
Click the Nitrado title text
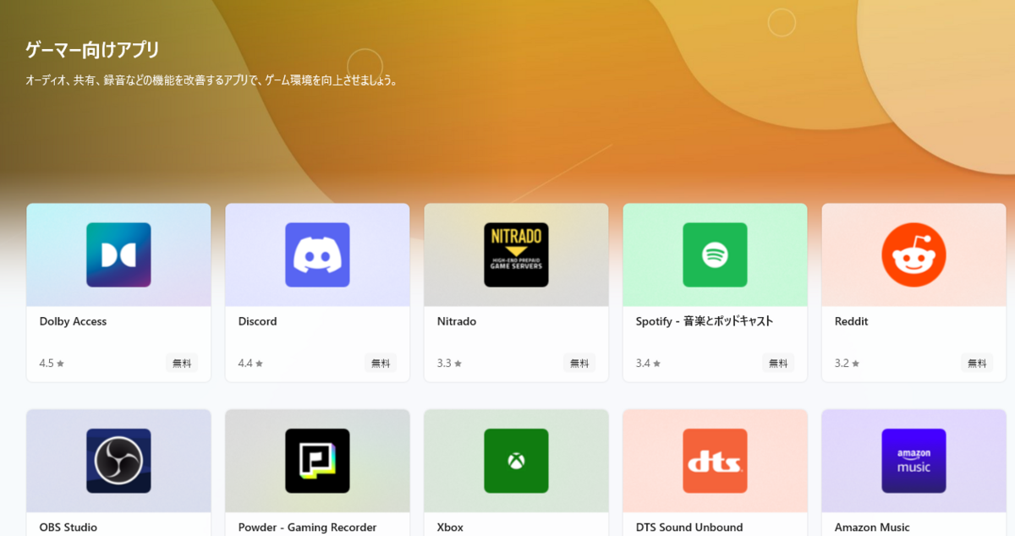(457, 321)
